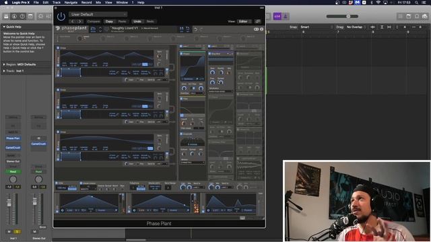The image size is (431, 242).
Task: Click the Compare button
Action: (x=94, y=22)
